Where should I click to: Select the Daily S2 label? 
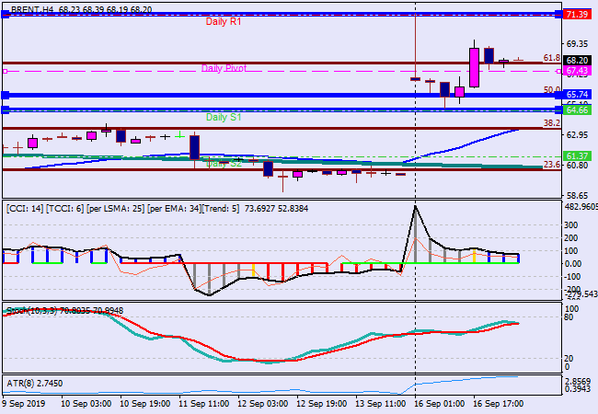(x=224, y=164)
